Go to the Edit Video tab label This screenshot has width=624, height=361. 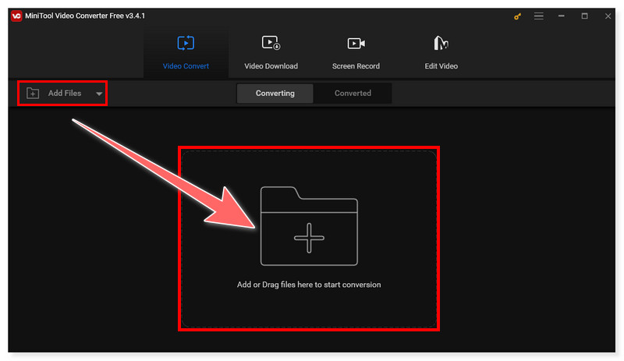tap(441, 66)
